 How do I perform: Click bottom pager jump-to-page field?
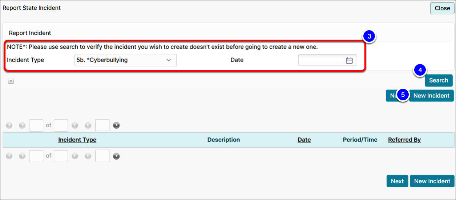coord(102,156)
